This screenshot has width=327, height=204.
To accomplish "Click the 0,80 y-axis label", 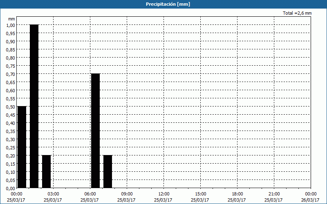I will click(11, 58).
